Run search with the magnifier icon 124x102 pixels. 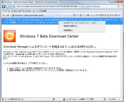118,7
